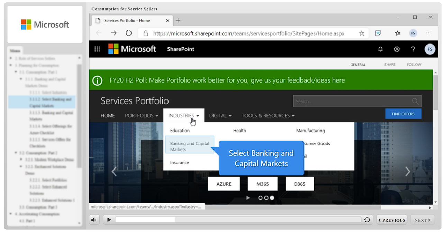
Task: Go to previous carousel slide arrow
Action: click(x=114, y=171)
